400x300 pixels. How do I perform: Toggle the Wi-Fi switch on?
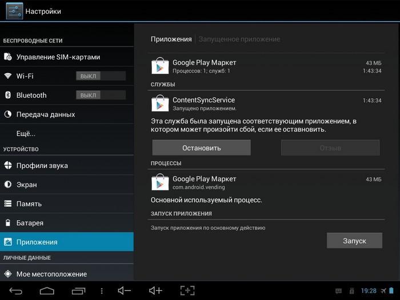101,76
